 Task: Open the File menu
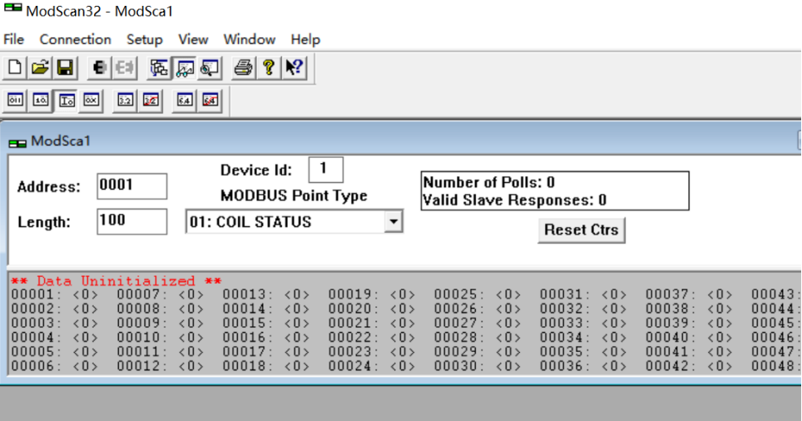point(14,39)
